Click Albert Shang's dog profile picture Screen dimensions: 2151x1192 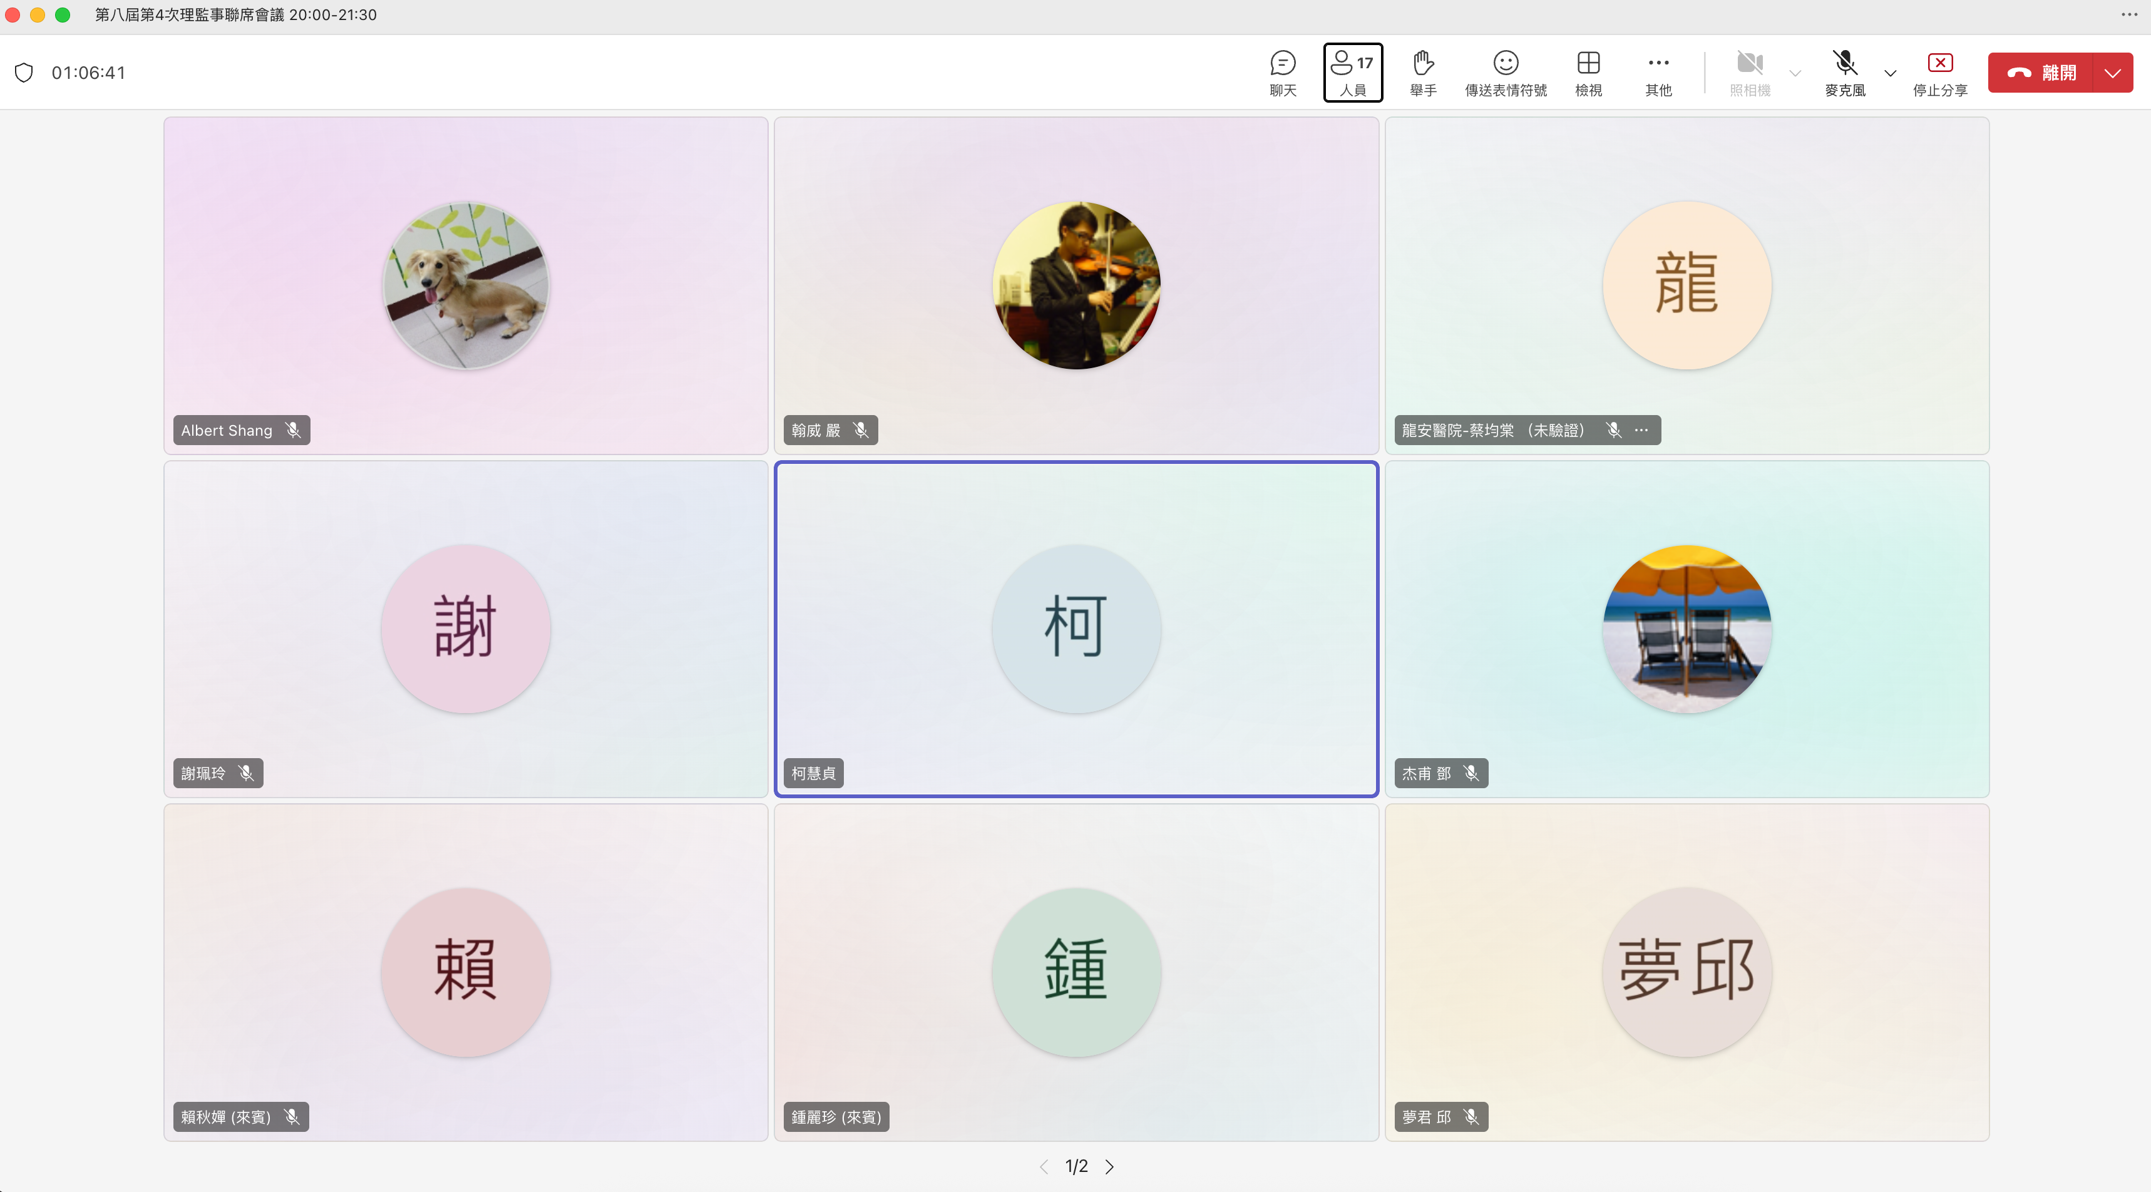[x=466, y=285]
